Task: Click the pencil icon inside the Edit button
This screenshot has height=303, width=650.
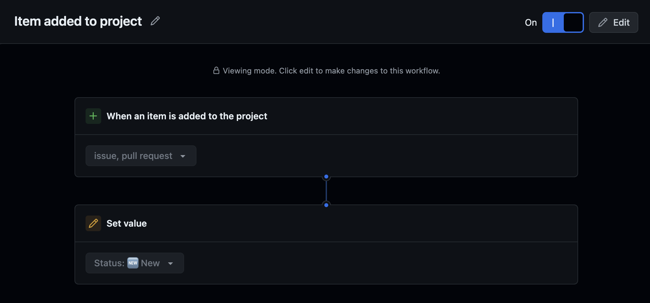Action: (x=603, y=22)
